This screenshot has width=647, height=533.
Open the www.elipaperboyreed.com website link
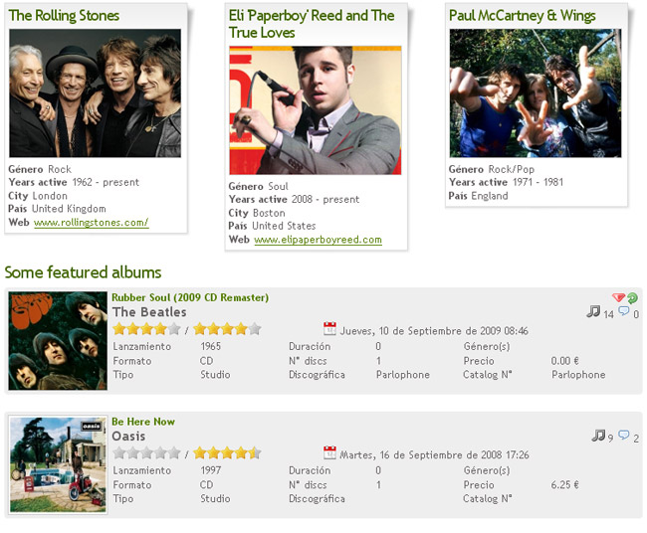(x=318, y=240)
